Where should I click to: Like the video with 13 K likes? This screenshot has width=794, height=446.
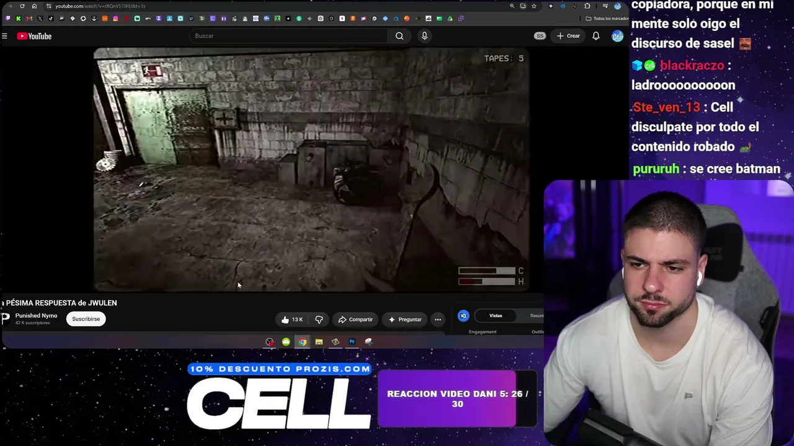[x=292, y=320]
